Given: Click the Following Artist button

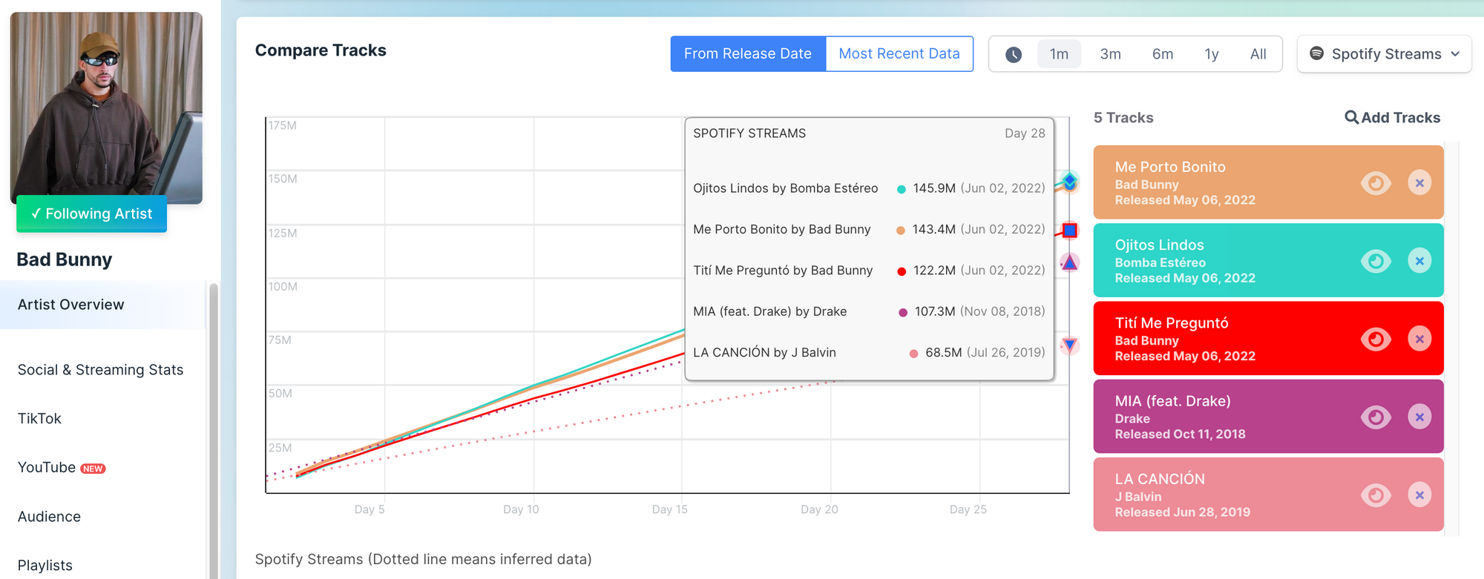Looking at the screenshot, I should [92, 214].
